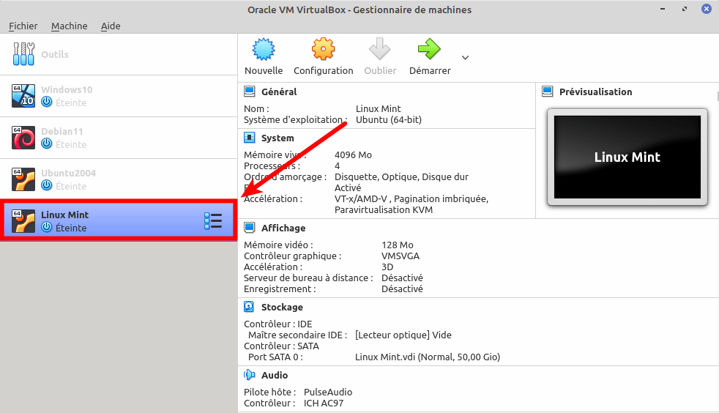Start the VM with the green Démarrer arrow
Screen dimensions: 719x413
pyautogui.click(x=429, y=49)
